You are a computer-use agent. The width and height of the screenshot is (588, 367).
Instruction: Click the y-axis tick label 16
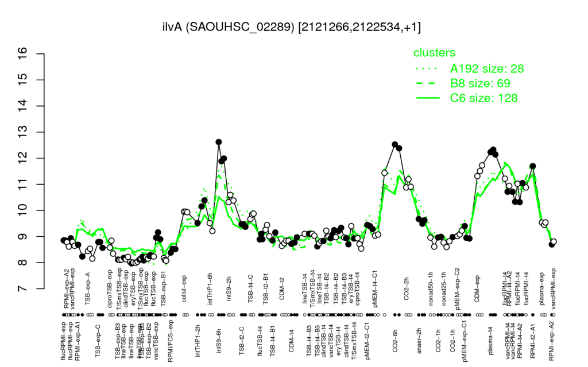point(23,54)
